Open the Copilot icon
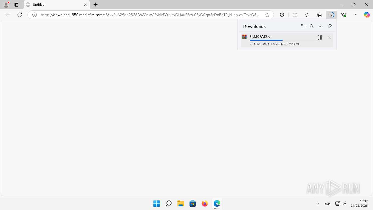Screen dimensions: 373x210 (367, 15)
